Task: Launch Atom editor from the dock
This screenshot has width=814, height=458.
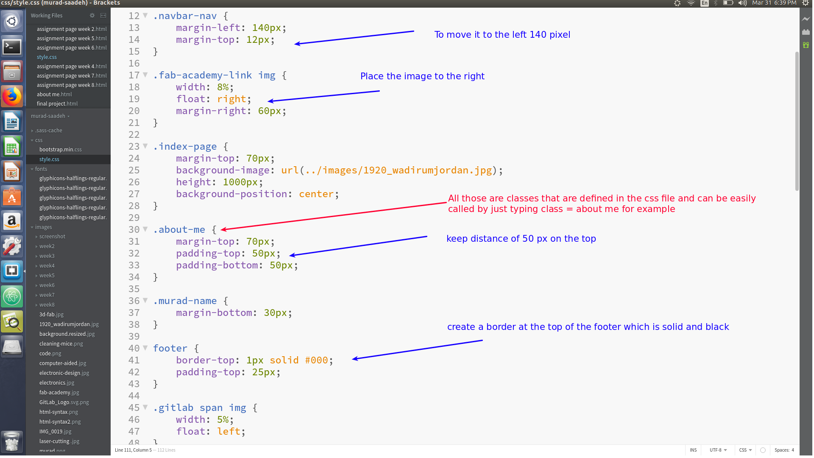Action: click(12, 297)
